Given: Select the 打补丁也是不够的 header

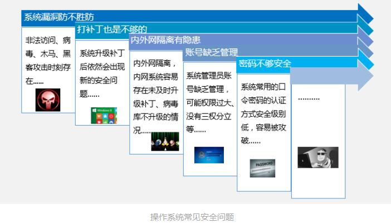Looking at the screenshot, I should (112, 29).
